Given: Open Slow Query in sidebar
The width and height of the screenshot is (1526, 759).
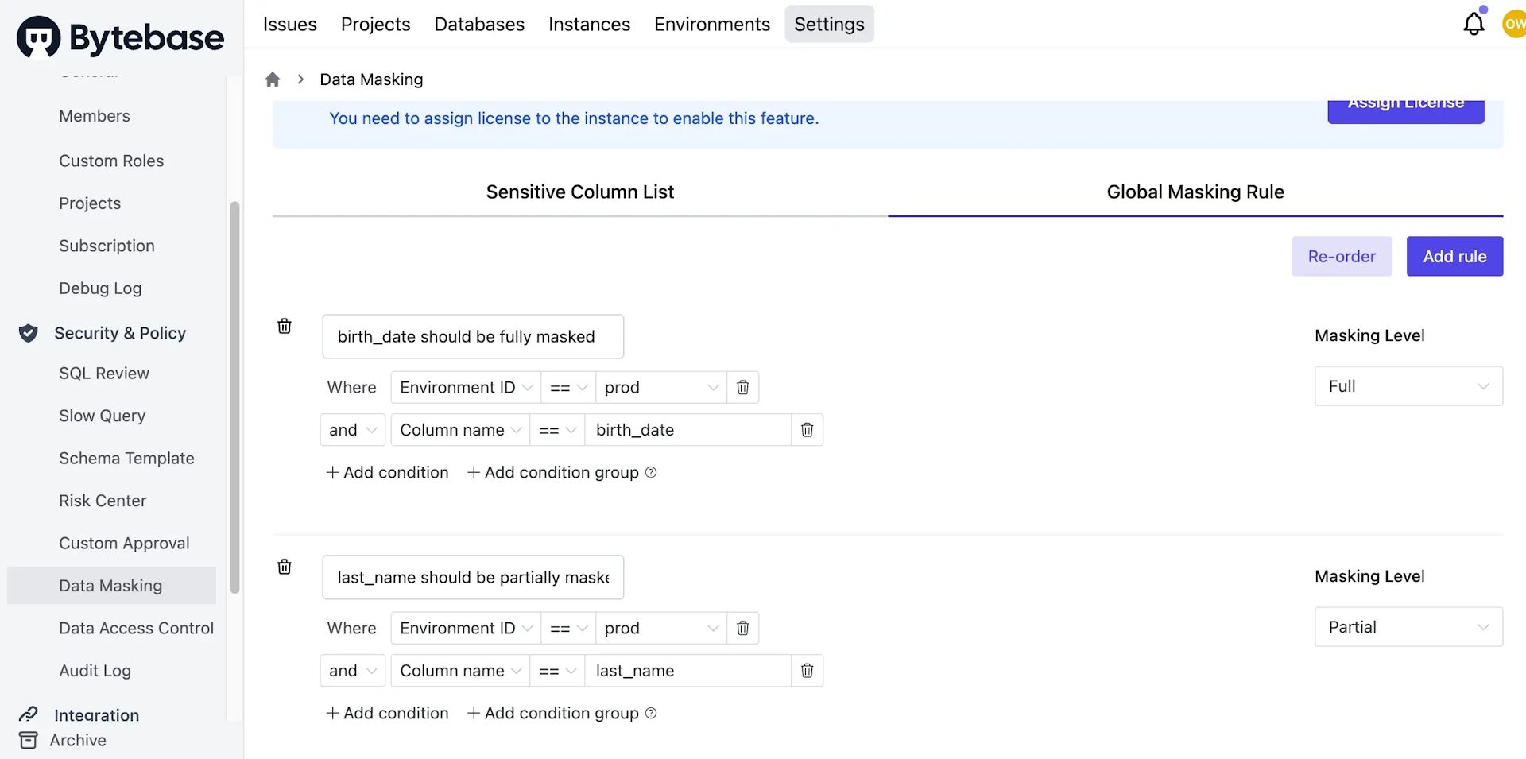Looking at the screenshot, I should coord(102,416).
